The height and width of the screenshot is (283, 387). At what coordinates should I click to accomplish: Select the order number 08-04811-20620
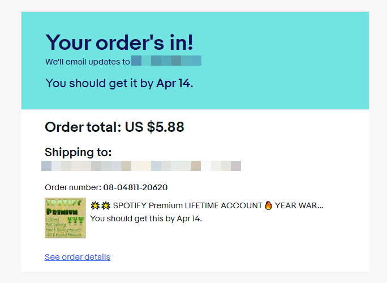(135, 187)
